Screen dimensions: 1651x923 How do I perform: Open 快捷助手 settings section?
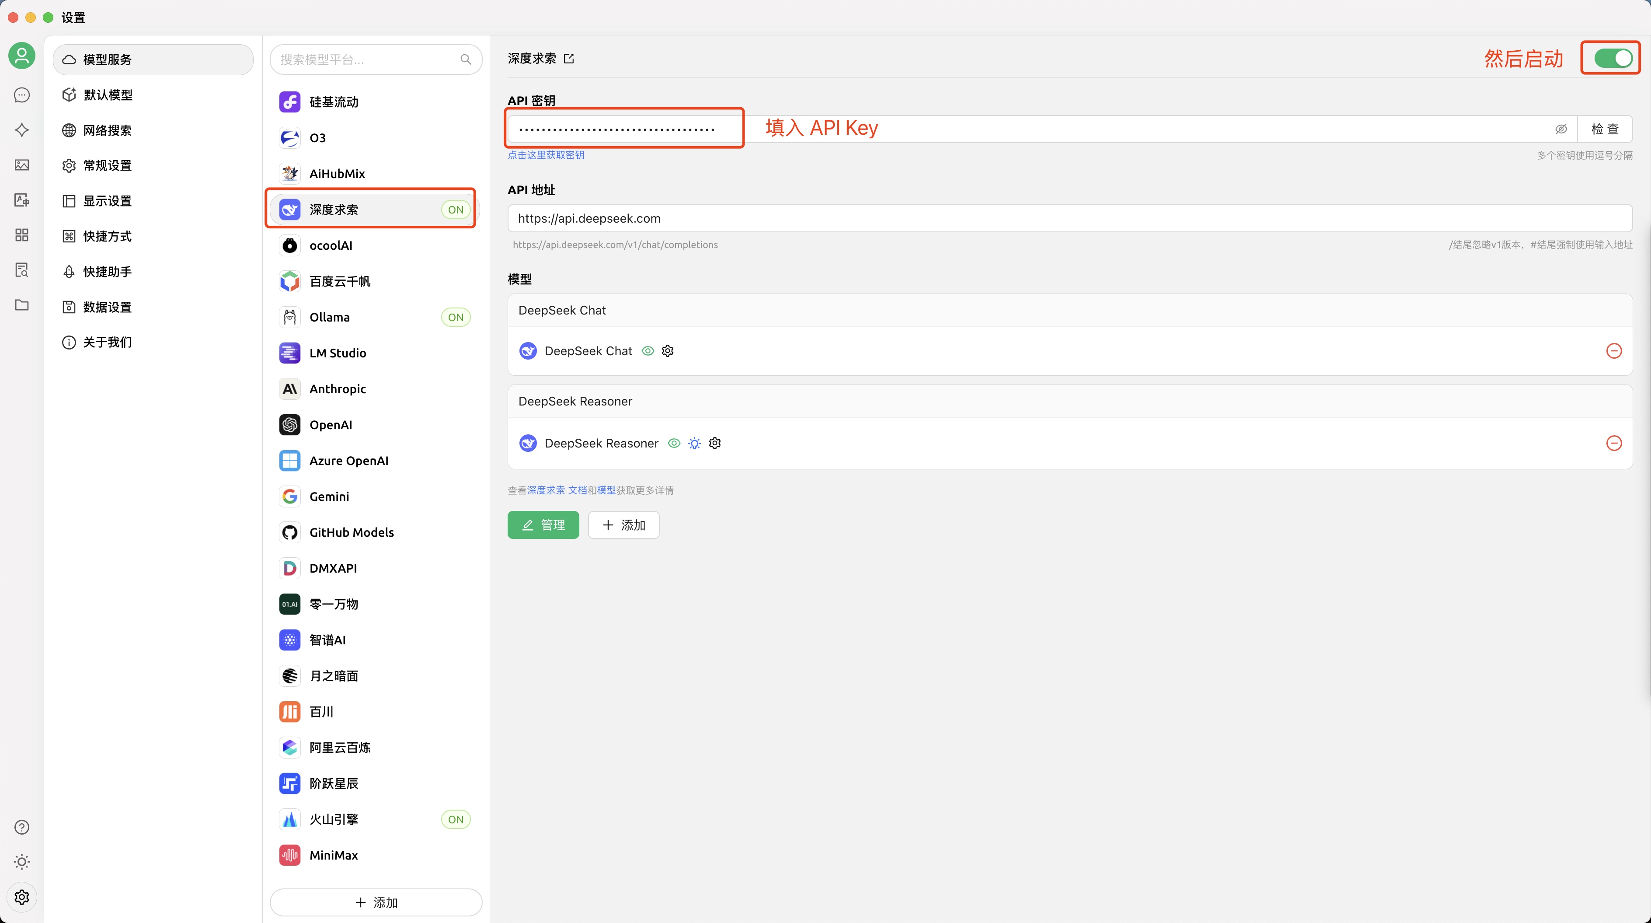[153, 272]
